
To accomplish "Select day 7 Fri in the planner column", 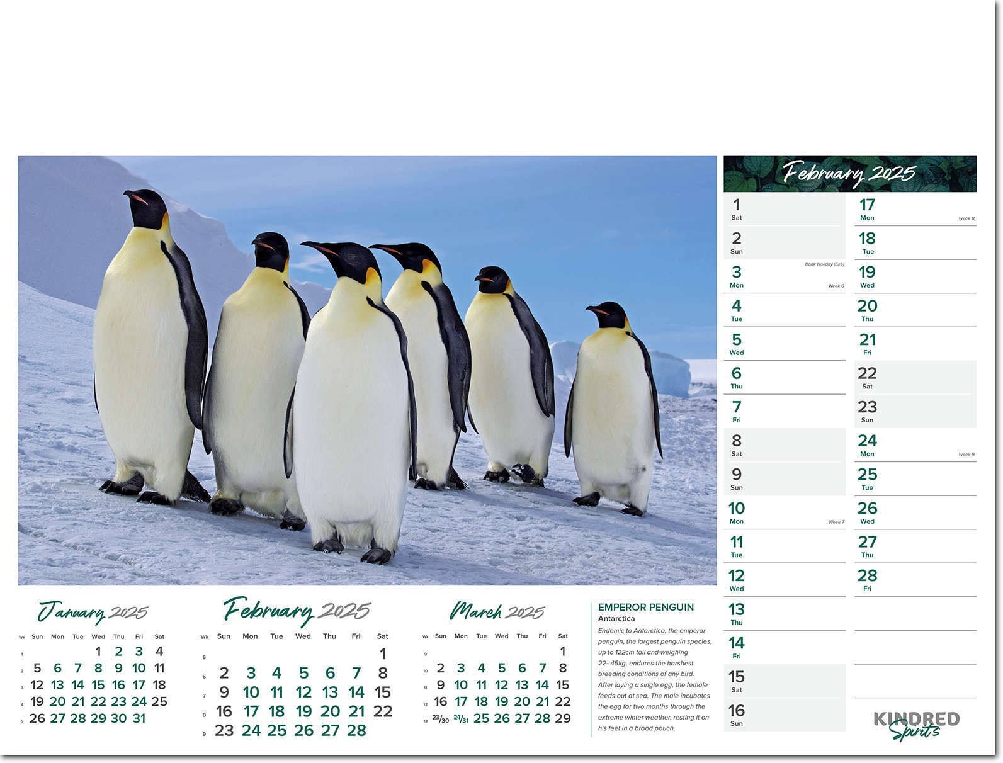I will pyautogui.click(x=785, y=411).
